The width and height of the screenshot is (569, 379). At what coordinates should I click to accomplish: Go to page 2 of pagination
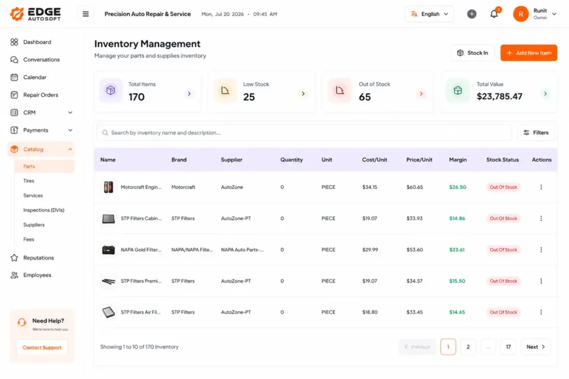[x=468, y=347]
